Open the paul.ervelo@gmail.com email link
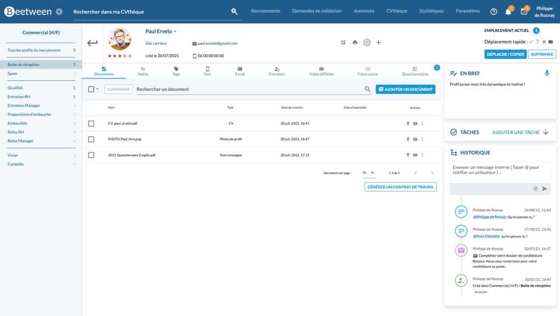Screen dimensions: 560x316 coord(217,43)
